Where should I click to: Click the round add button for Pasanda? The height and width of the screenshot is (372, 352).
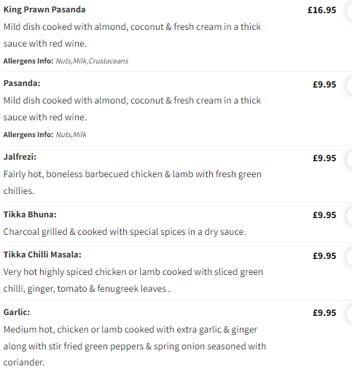350,85
